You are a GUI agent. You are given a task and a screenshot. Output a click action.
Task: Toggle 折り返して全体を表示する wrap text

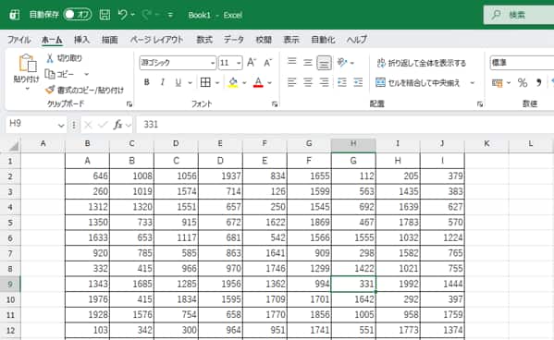click(421, 63)
